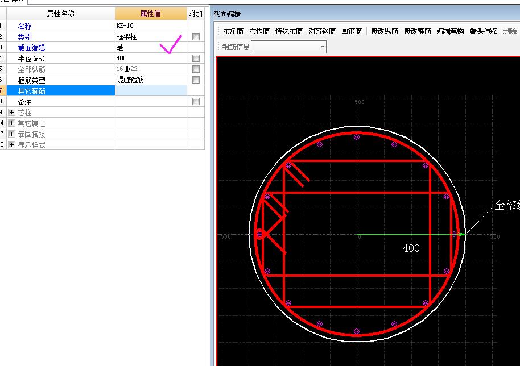Click the 名称 property label
Screen dimensions: 520x366
click(25, 26)
